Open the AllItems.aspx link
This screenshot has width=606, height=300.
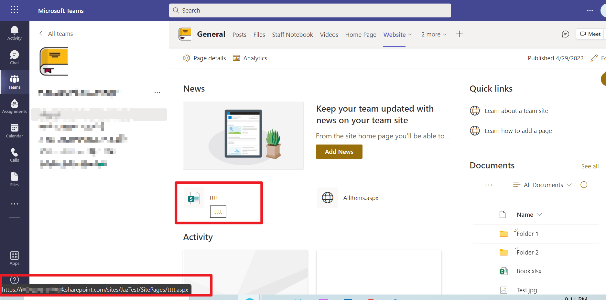click(x=361, y=198)
